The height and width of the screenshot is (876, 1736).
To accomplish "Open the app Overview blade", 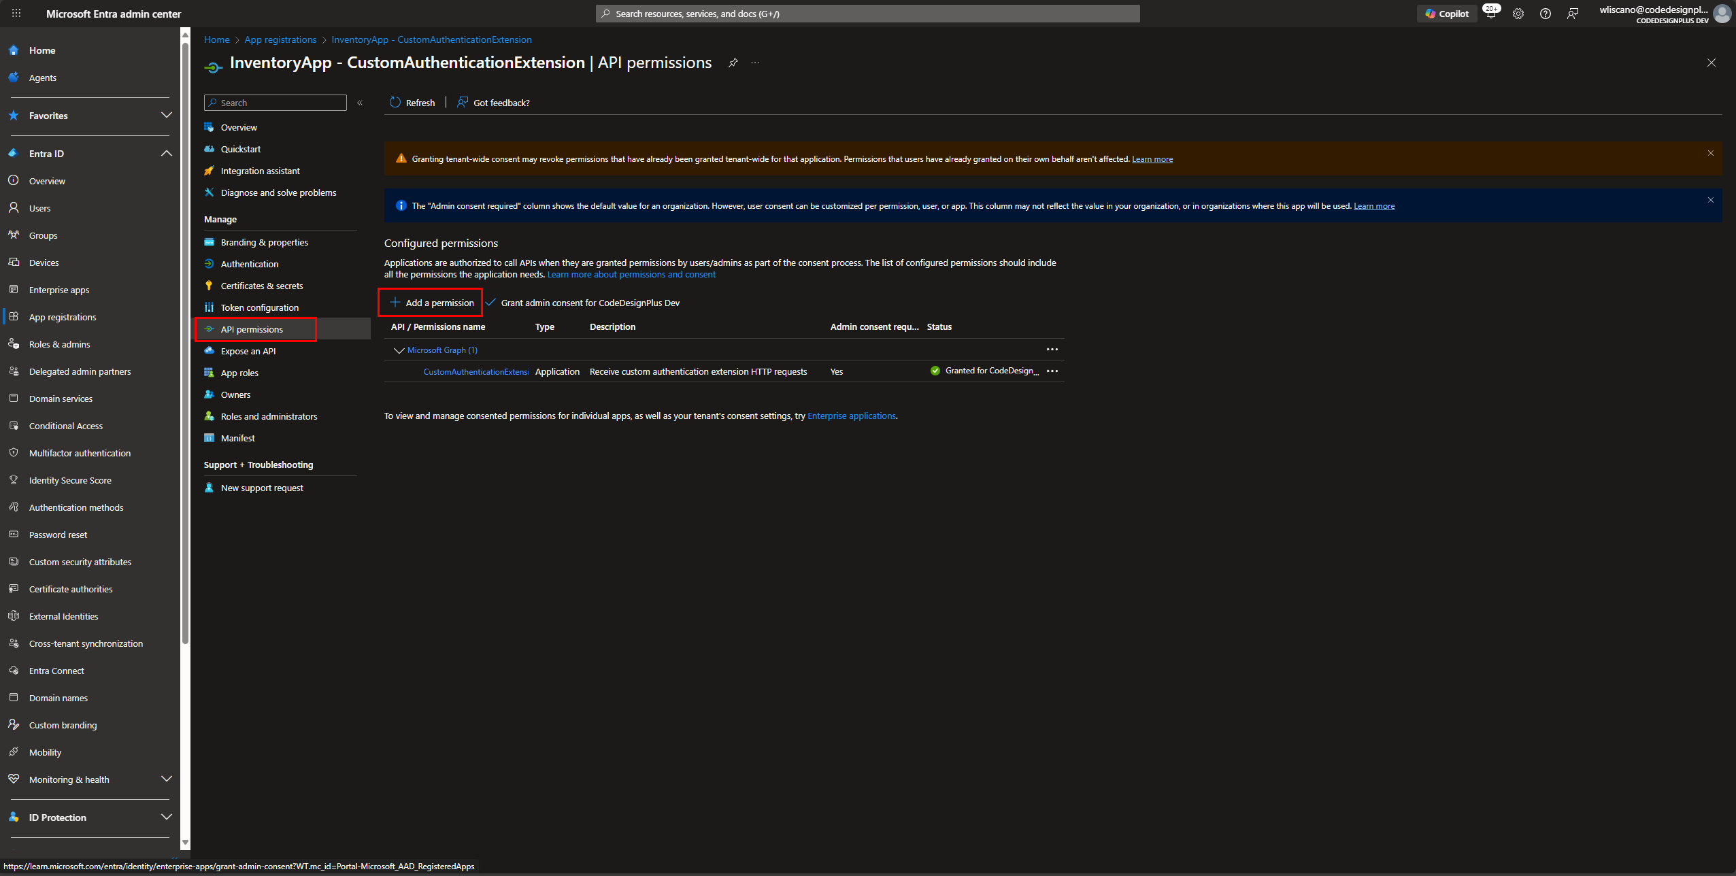I will coord(239,127).
